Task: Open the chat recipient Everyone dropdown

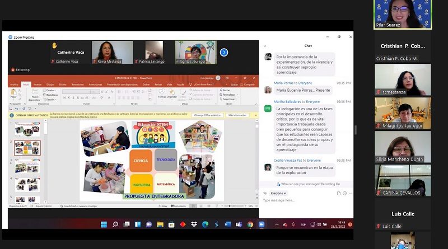Action: click(278, 193)
